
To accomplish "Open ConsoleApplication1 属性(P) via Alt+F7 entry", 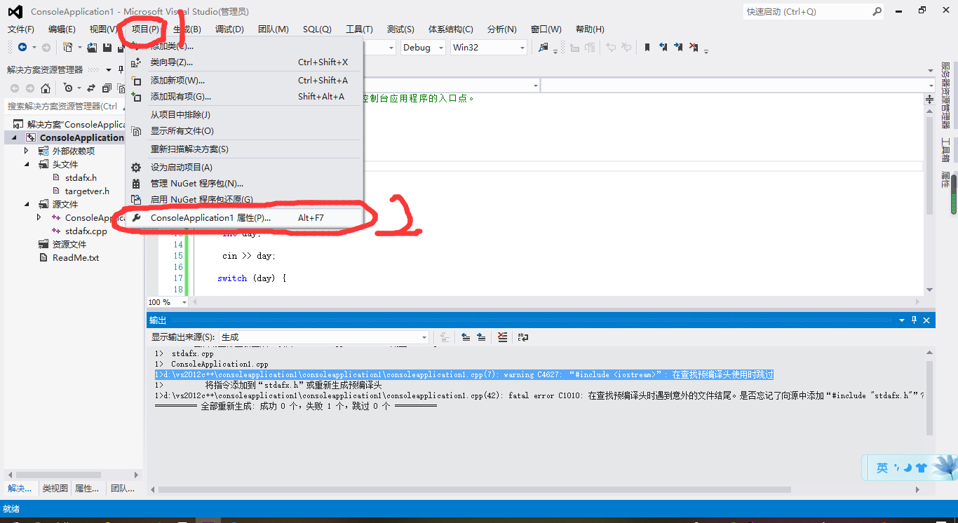I will pyautogui.click(x=210, y=217).
